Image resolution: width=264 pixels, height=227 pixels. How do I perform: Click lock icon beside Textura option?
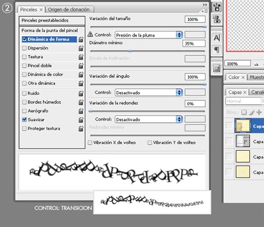(x=81, y=57)
